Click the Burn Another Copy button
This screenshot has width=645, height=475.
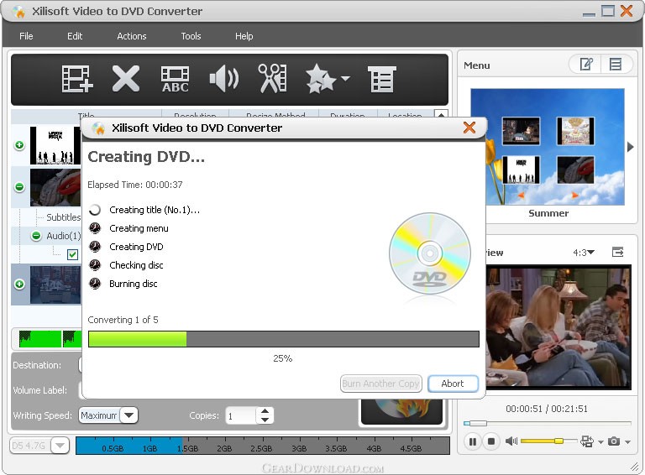[380, 384]
